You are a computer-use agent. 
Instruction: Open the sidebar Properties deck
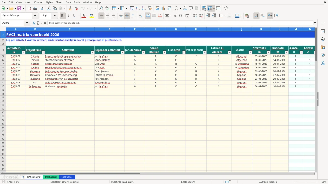pos(323,31)
